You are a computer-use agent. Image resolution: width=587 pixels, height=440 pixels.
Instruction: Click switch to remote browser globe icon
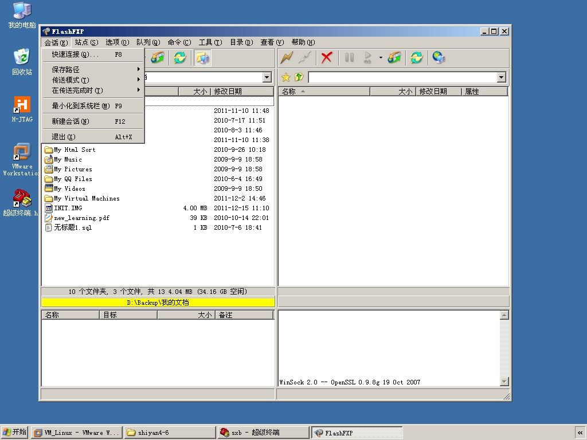click(439, 58)
